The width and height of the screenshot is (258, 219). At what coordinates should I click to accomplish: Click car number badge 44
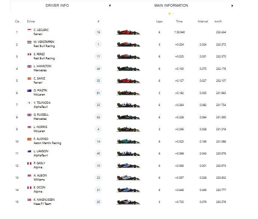pos(98,69)
